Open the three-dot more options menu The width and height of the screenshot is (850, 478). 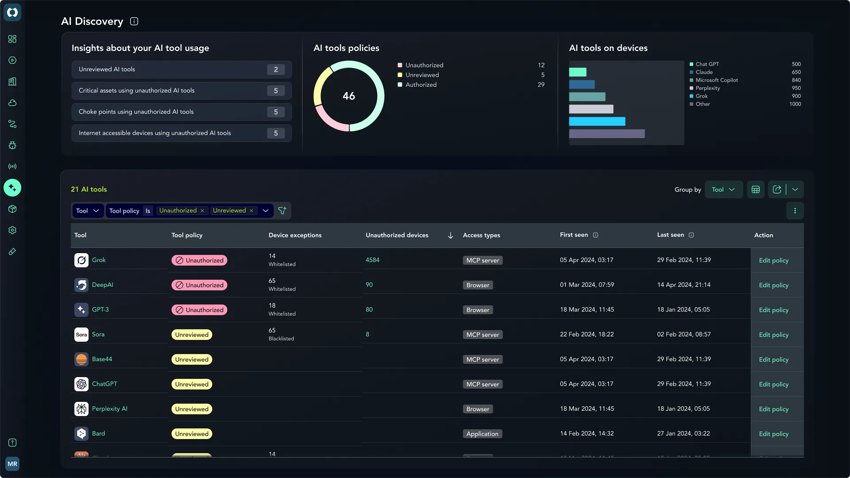click(795, 211)
